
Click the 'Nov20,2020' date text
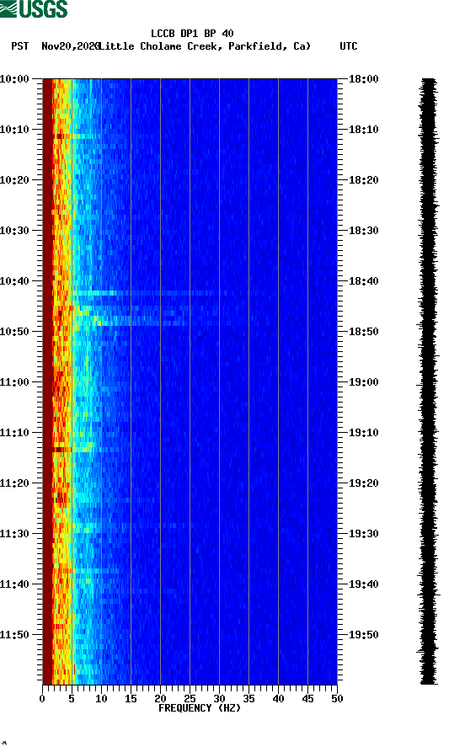[x=71, y=46]
